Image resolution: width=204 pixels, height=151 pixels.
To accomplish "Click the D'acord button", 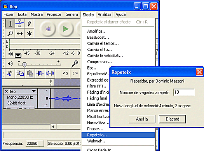I will (172, 119).
